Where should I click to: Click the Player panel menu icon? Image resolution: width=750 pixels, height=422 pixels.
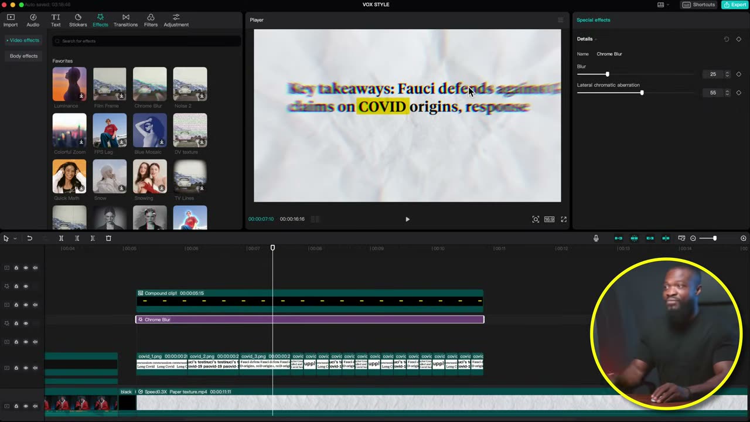coord(560,20)
